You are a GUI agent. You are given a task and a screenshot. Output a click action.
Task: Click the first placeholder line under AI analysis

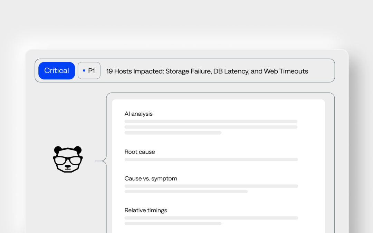pos(211,122)
